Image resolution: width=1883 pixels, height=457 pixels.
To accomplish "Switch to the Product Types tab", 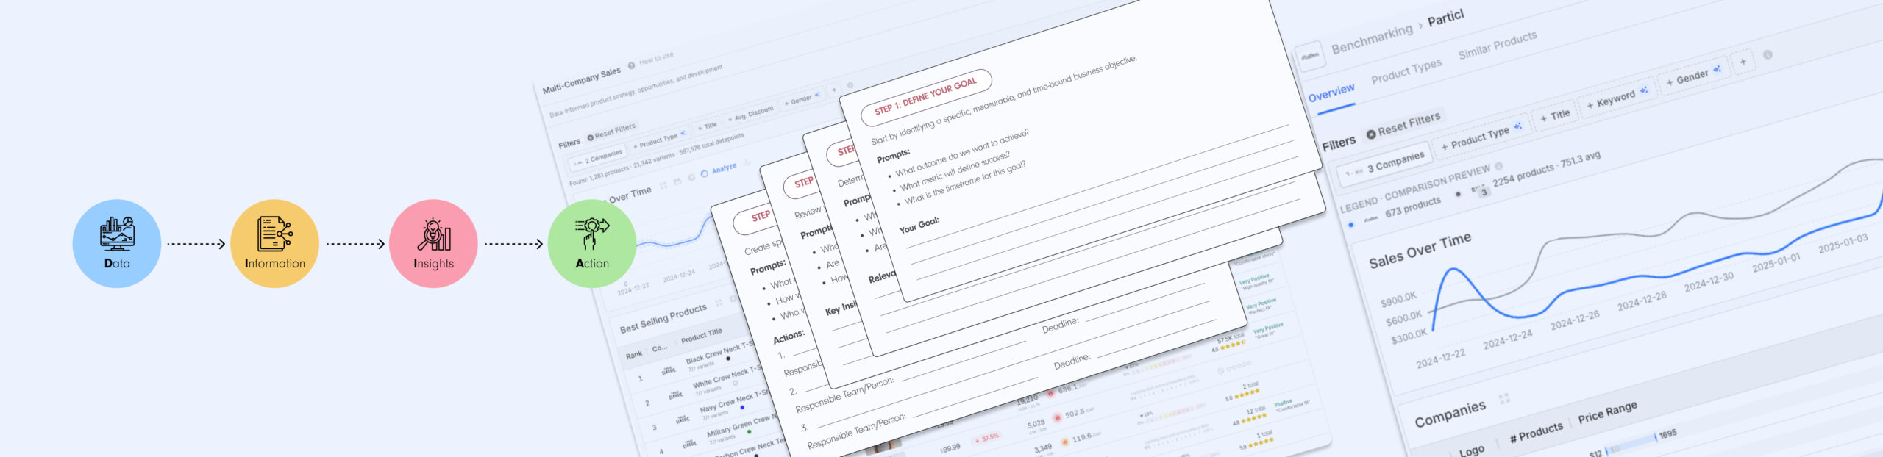I will pos(1406,71).
